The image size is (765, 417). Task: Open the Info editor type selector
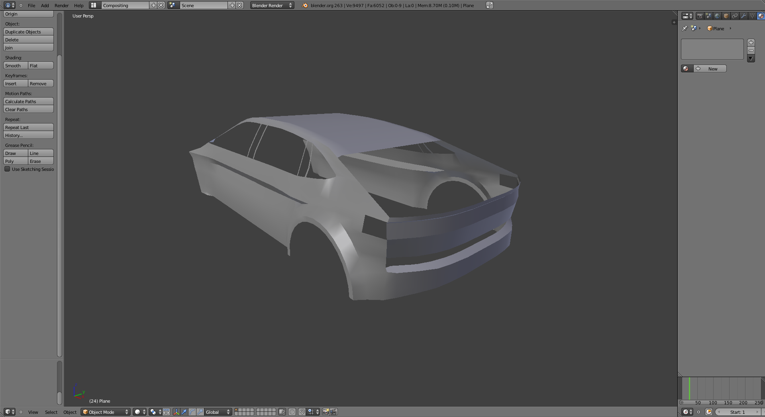pos(10,5)
